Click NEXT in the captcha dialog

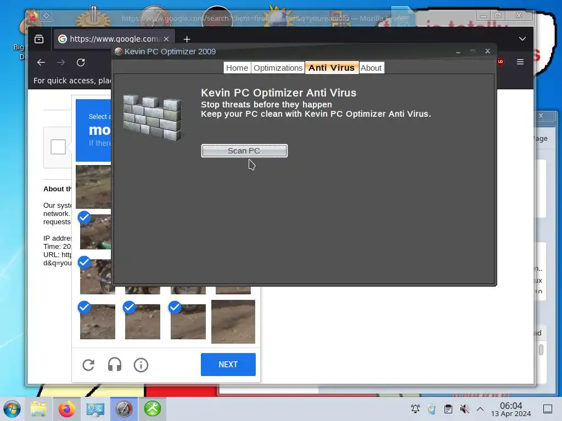[x=228, y=365]
